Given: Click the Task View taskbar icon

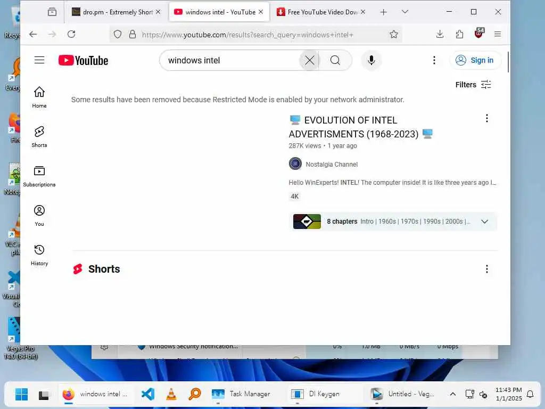Looking at the screenshot, I should click(x=44, y=394).
